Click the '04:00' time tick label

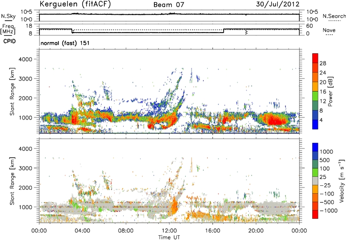(82, 231)
